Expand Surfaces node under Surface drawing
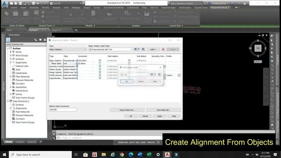Image resolution: width=281 pixels, height=158 pixels. point(11,59)
